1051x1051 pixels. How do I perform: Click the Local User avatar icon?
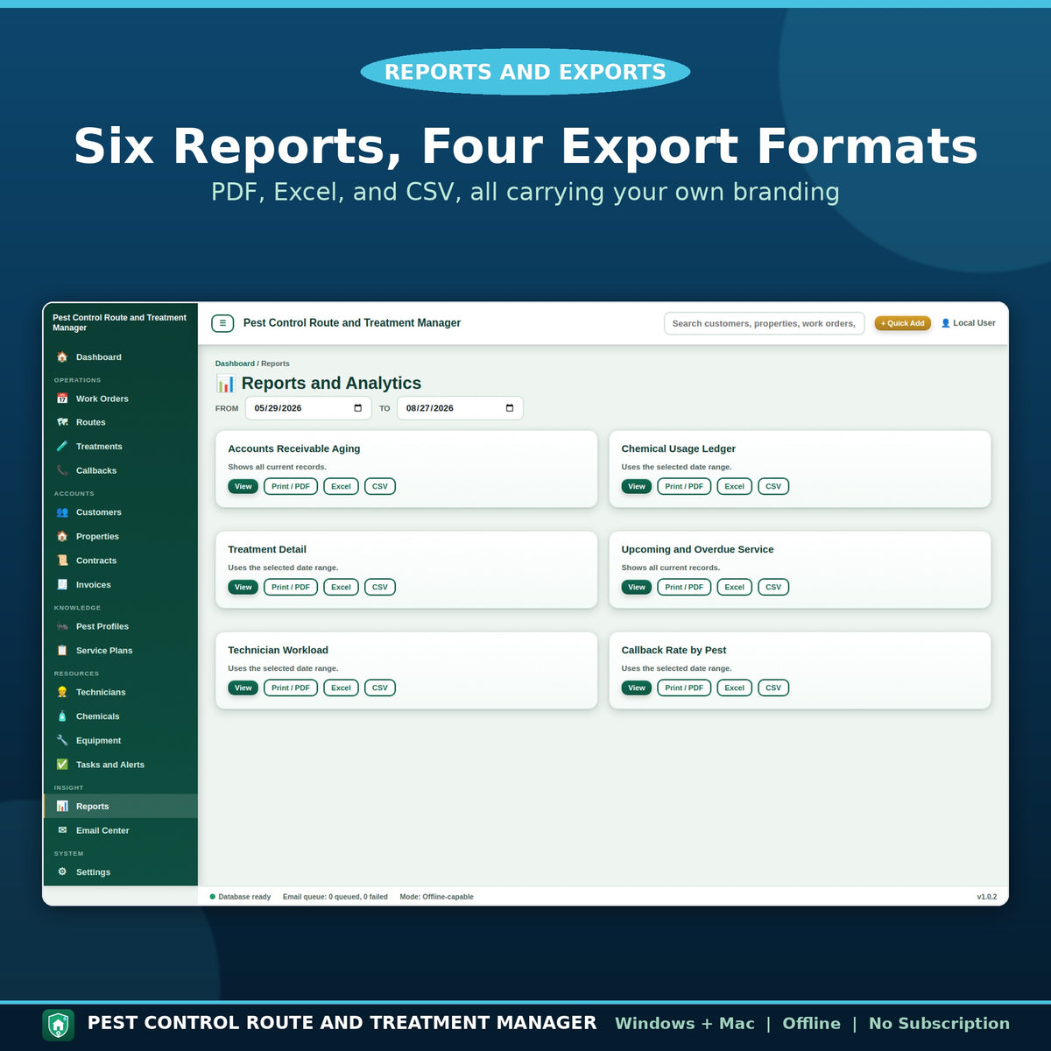pos(946,323)
